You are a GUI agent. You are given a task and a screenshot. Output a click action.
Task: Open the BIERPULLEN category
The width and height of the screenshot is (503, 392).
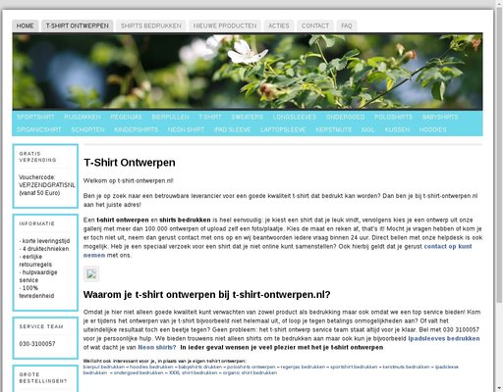click(170, 117)
